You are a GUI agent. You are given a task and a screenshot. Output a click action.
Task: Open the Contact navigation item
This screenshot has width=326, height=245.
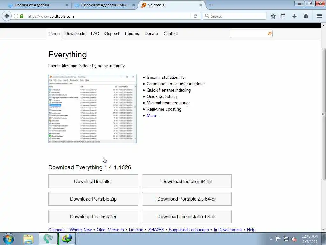tap(171, 33)
